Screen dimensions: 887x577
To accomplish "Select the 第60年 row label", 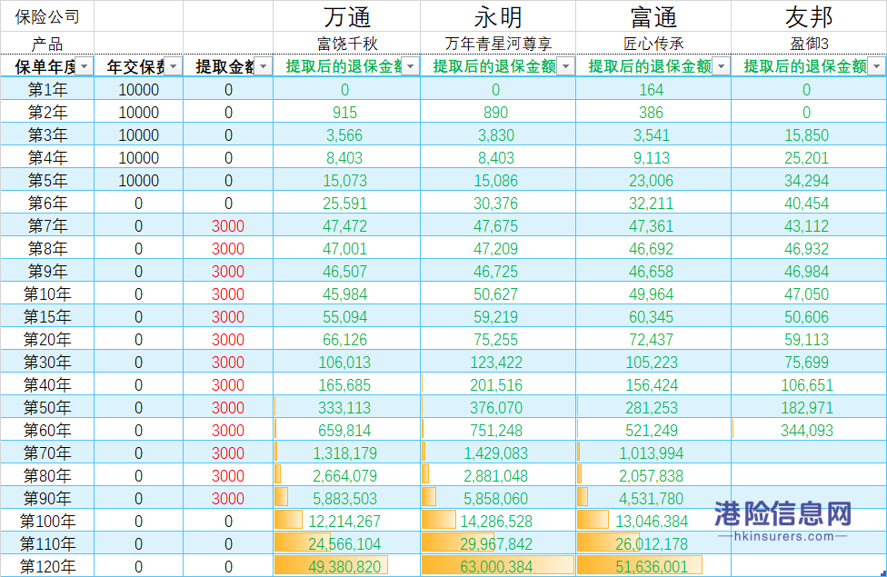I will [47, 430].
